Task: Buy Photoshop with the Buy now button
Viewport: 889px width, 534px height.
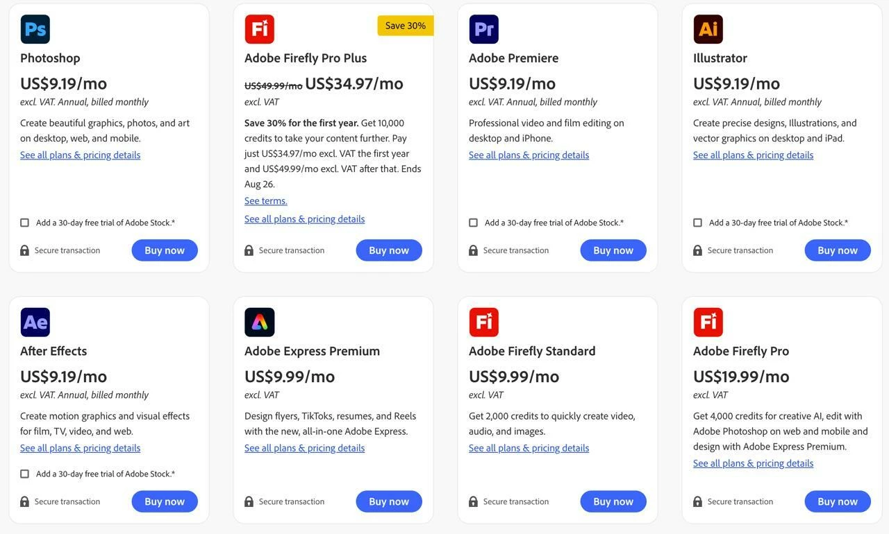Action: [x=165, y=250]
